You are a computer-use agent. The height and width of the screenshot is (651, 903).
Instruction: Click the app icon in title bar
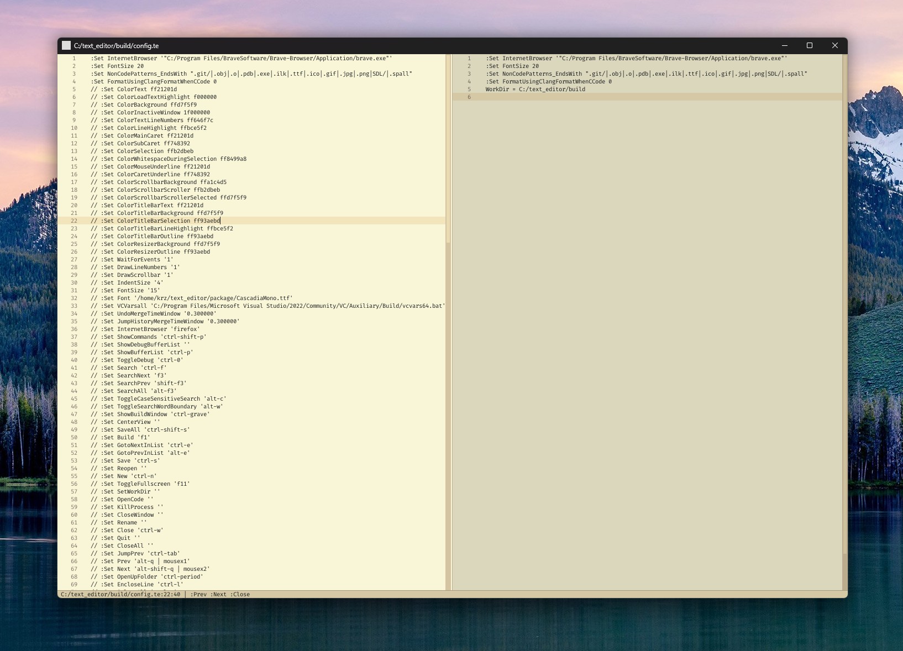(x=66, y=46)
